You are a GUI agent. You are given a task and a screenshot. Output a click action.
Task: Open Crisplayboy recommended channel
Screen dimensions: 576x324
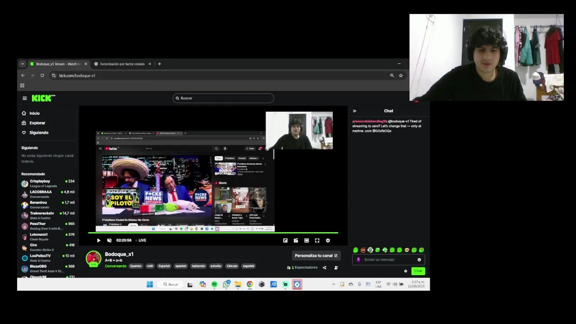click(48, 183)
